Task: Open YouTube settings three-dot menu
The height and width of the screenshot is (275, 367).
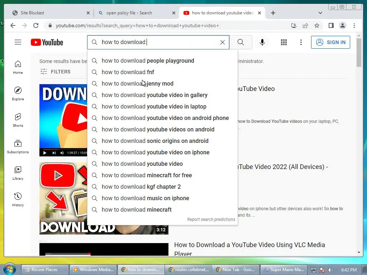Action: point(301,42)
